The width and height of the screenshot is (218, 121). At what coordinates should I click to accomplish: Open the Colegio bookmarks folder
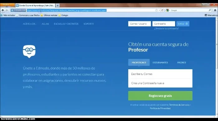tap(63, 15)
